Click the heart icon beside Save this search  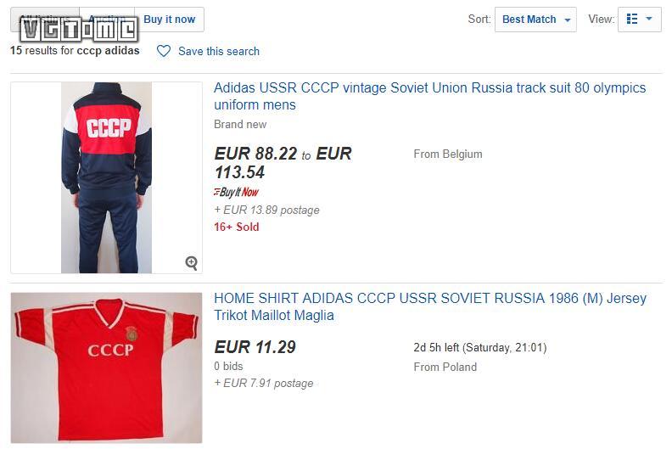(164, 51)
